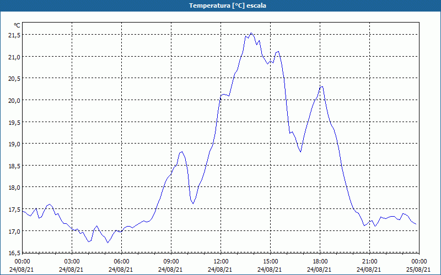The width and height of the screenshot is (441, 275).
Task: Click the highest peak of the temperature curve
Action: click(251, 33)
